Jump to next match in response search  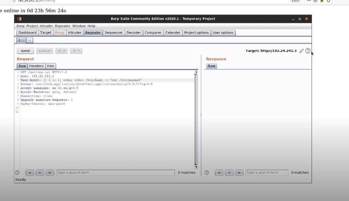[x=239, y=173]
